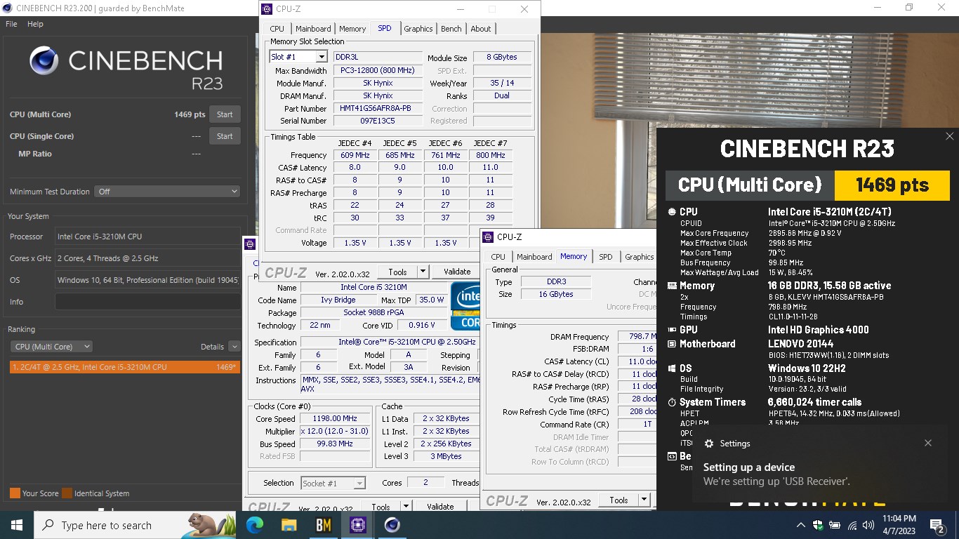The height and width of the screenshot is (539, 959).
Task: Open the Slot #1 memory slot dropdown
Action: click(322, 57)
